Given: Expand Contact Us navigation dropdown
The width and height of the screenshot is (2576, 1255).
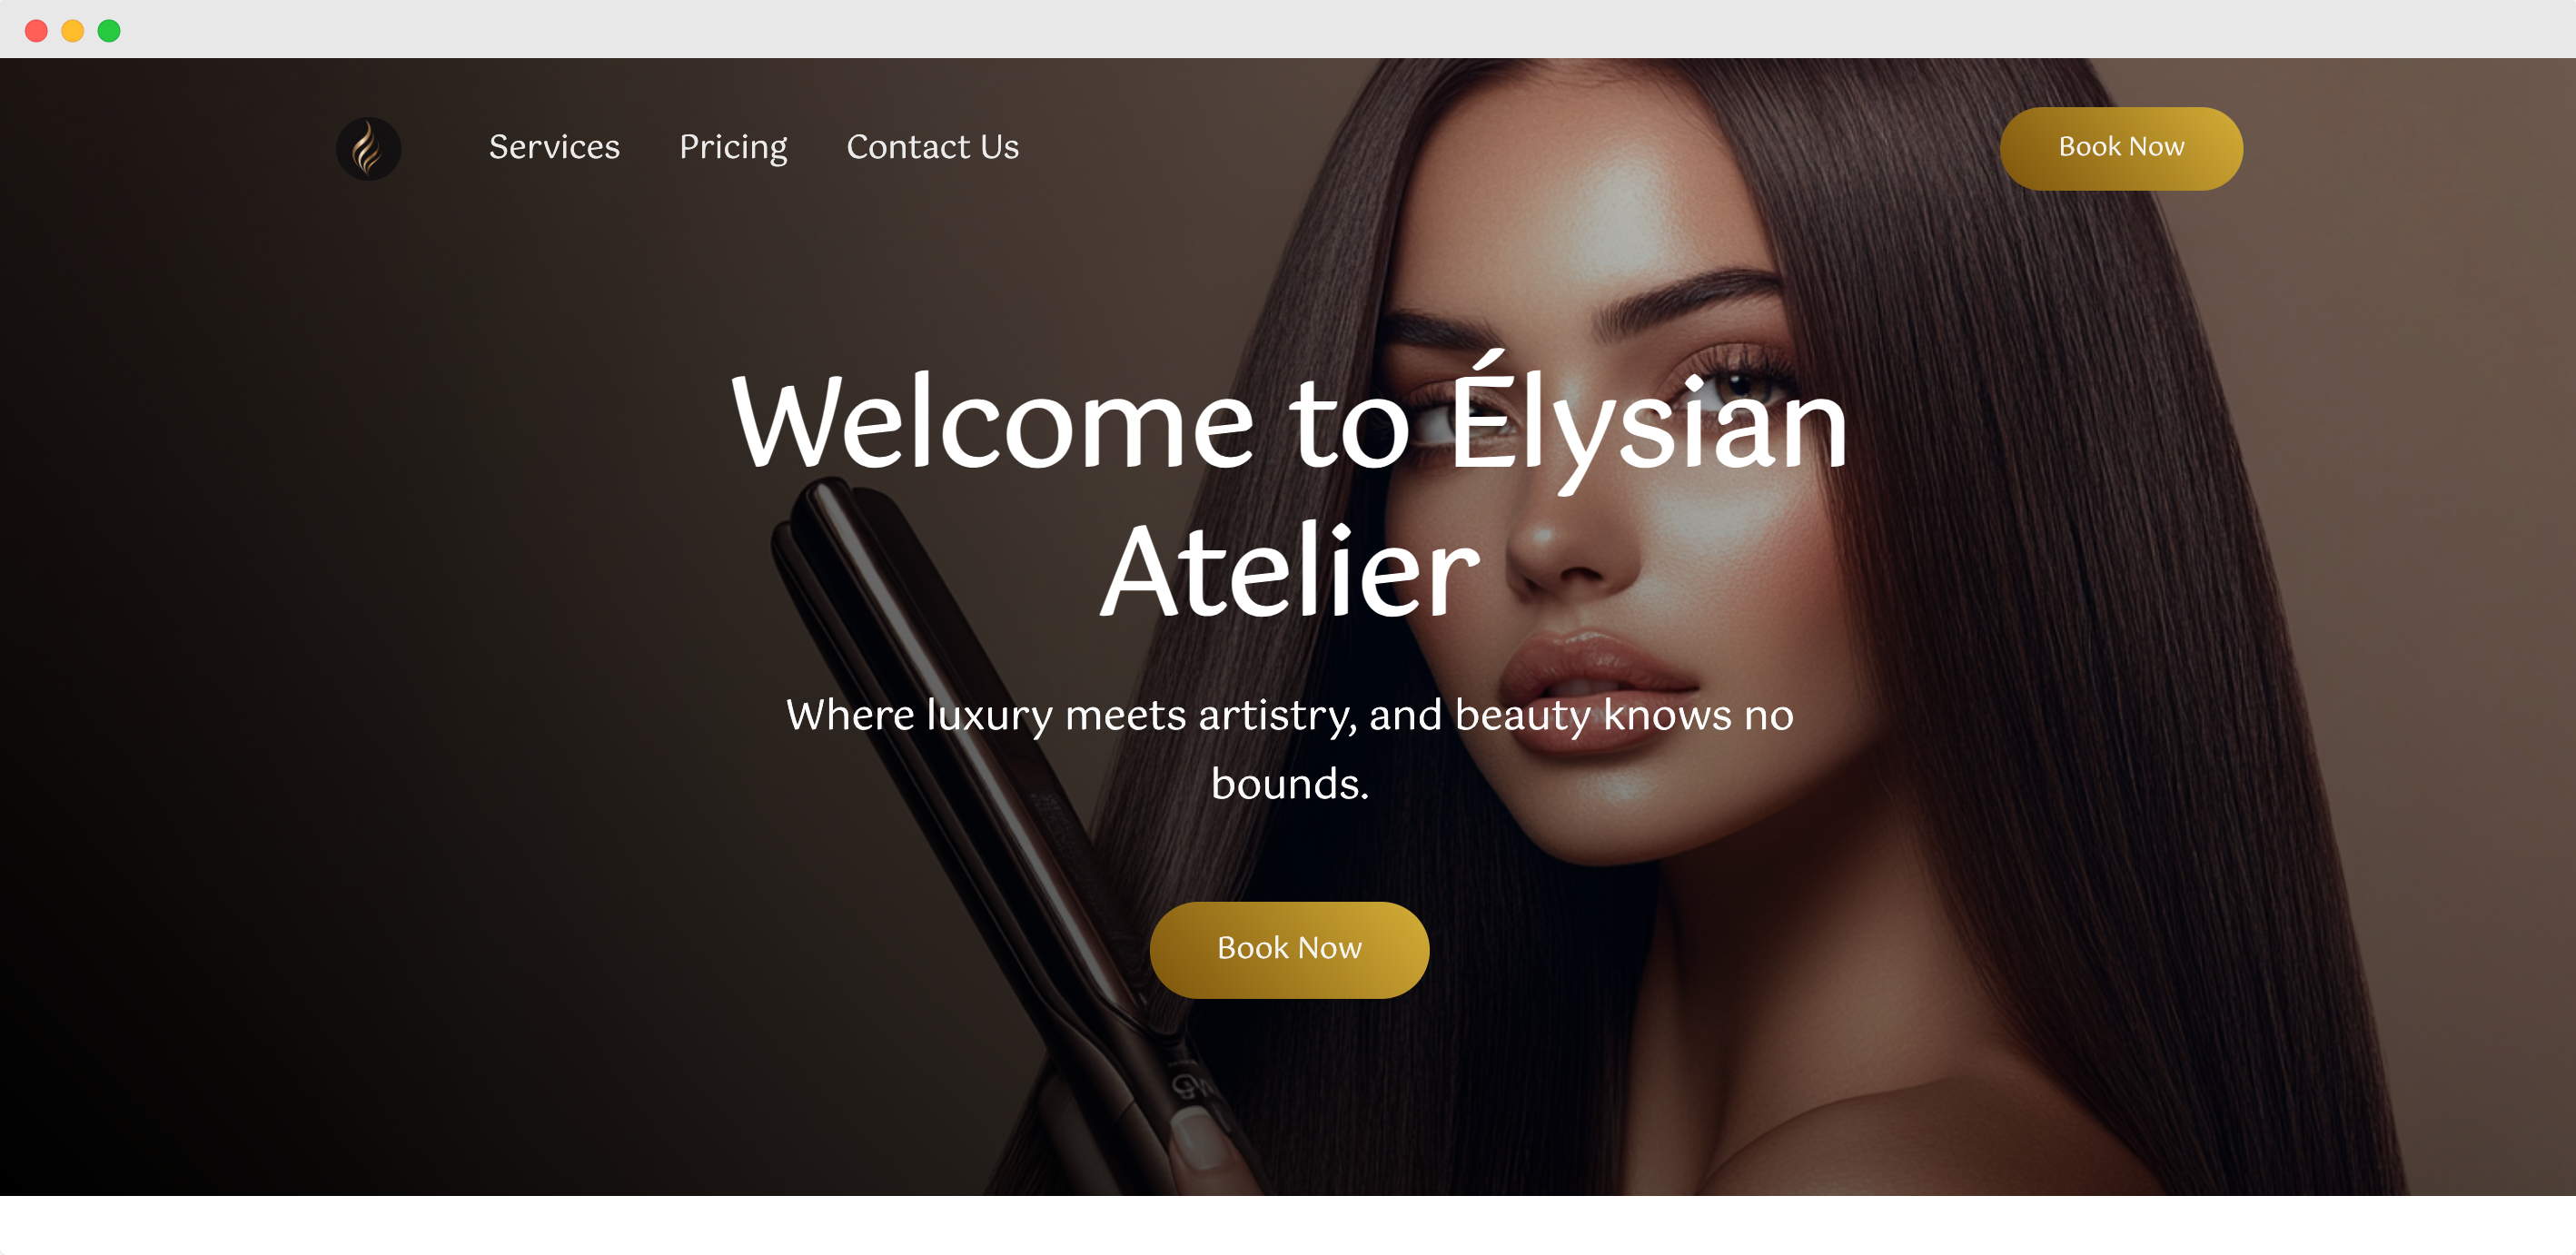Looking at the screenshot, I should pyautogui.click(x=930, y=146).
